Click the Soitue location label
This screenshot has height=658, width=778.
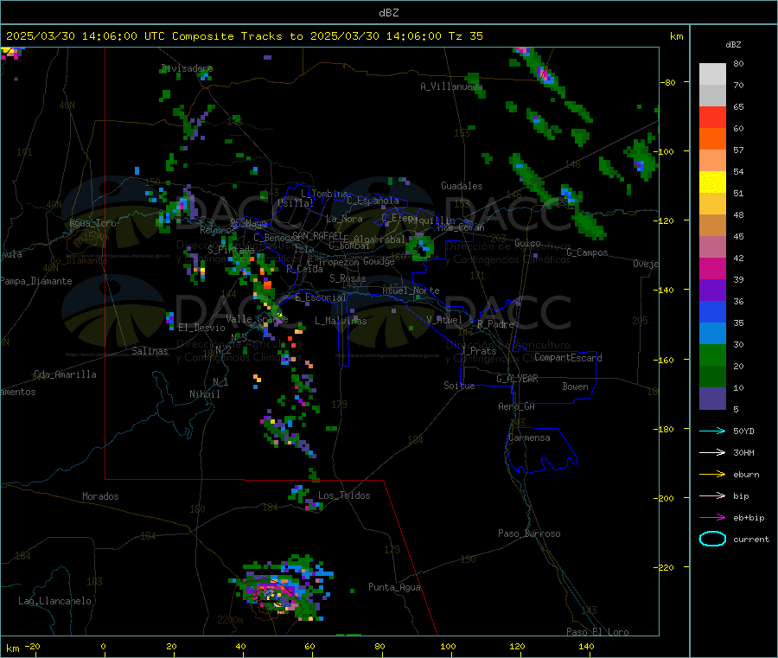459,386
